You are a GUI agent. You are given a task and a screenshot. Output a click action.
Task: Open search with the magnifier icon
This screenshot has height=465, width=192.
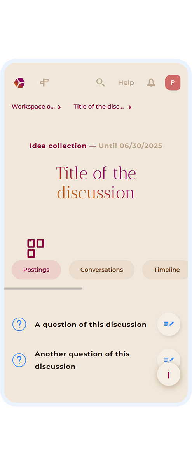point(100,82)
